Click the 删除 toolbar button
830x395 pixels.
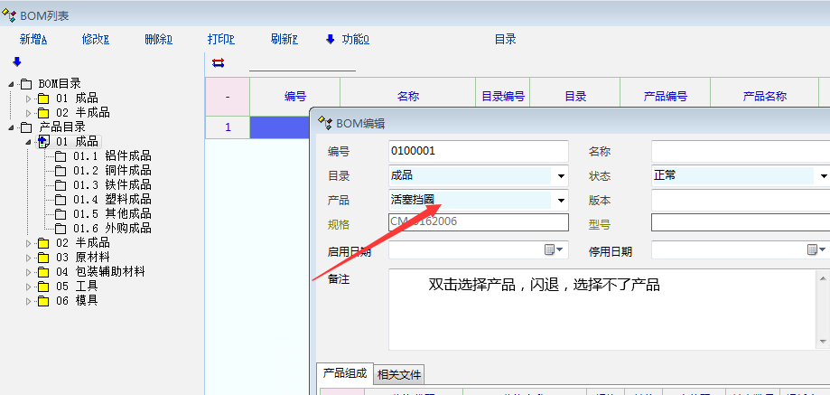click(x=158, y=40)
